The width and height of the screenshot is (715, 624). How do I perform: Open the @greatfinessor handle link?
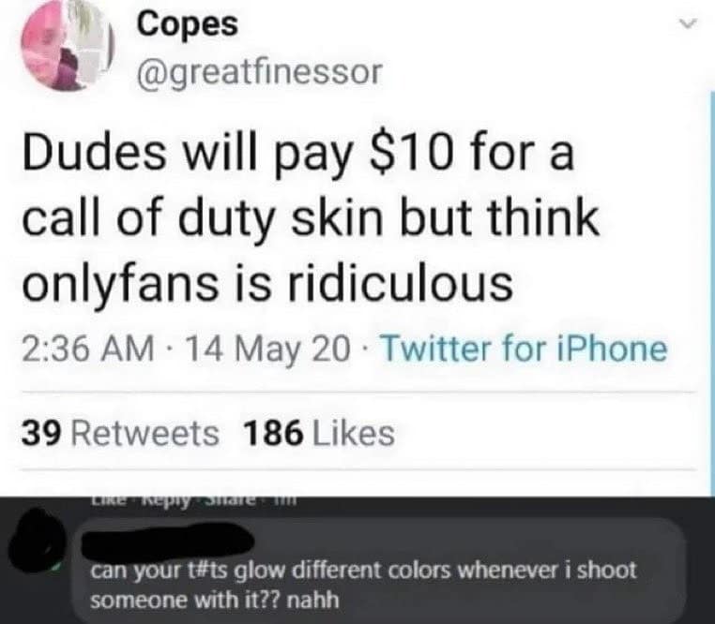[260, 73]
